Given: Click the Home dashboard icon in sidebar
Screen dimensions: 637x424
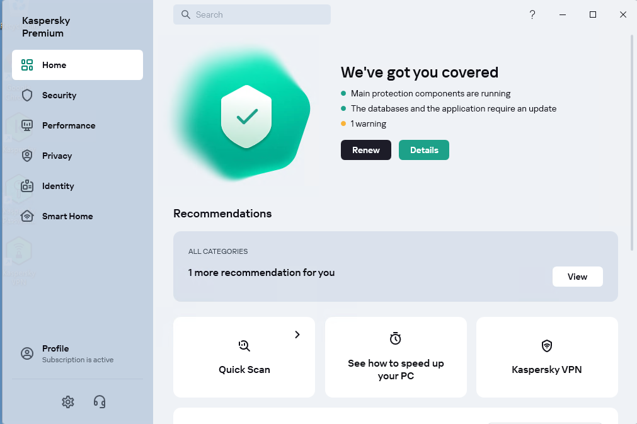Looking at the screenshot, I should [x=27, y=65].
